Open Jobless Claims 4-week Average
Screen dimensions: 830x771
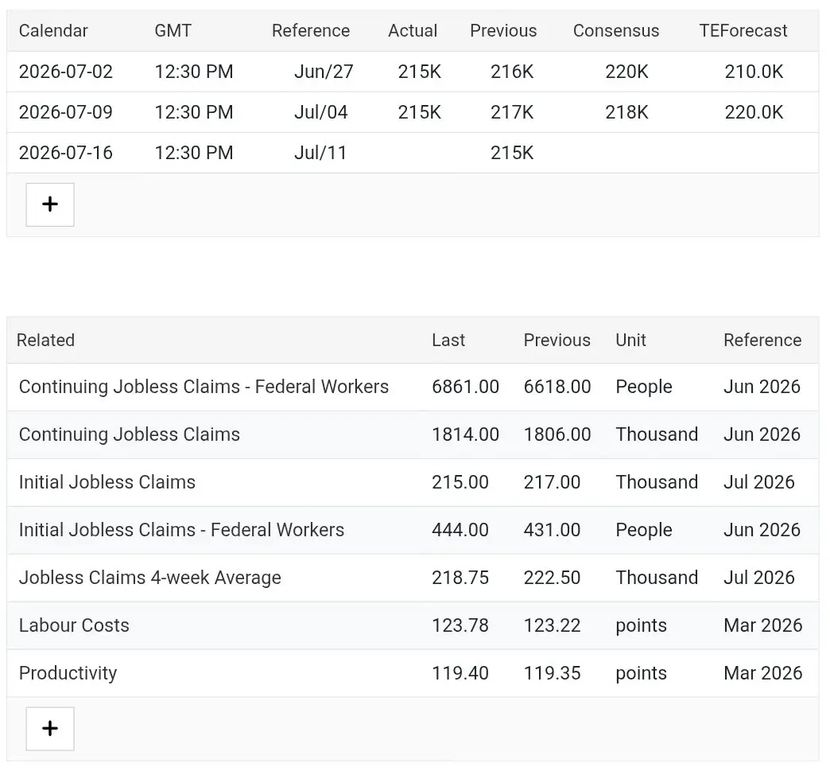pyautogui.click(x=149, y=578)
